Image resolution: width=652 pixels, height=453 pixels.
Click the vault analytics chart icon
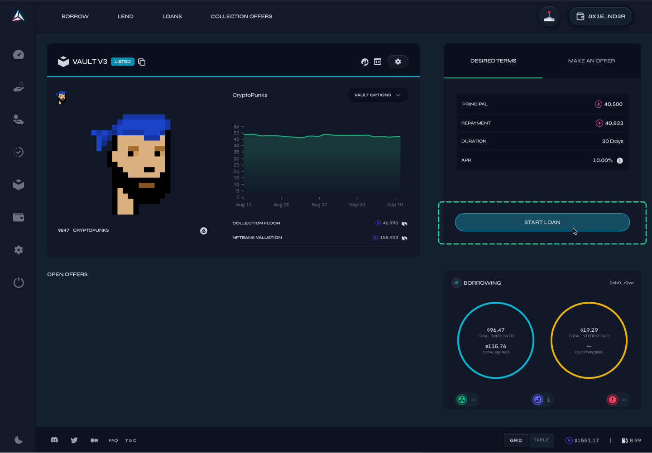click(365, 62)
